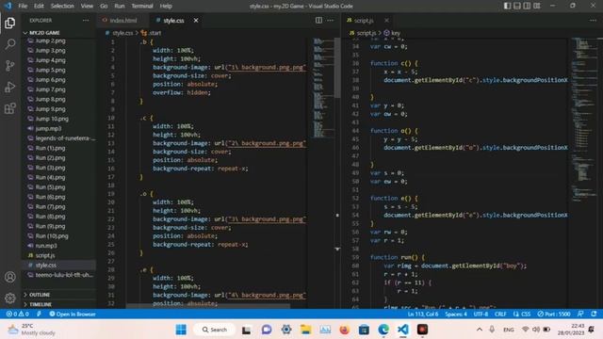Toggle secondary side bar layout icon
Screen dimensions: 603x339
(527, 6)
